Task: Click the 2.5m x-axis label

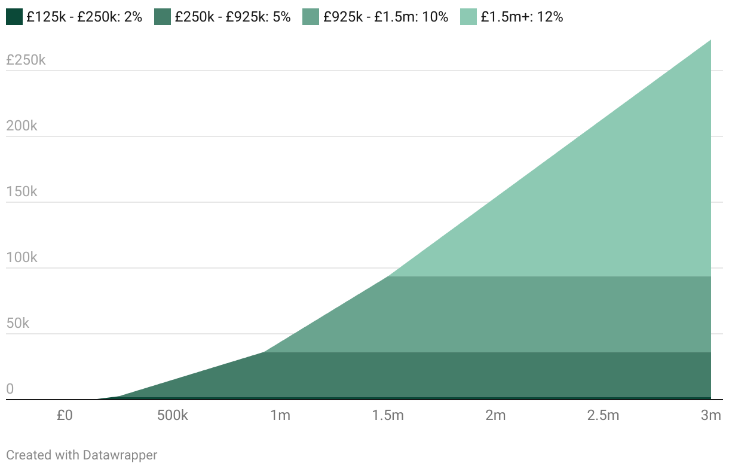Action: [x=603, y=415]
